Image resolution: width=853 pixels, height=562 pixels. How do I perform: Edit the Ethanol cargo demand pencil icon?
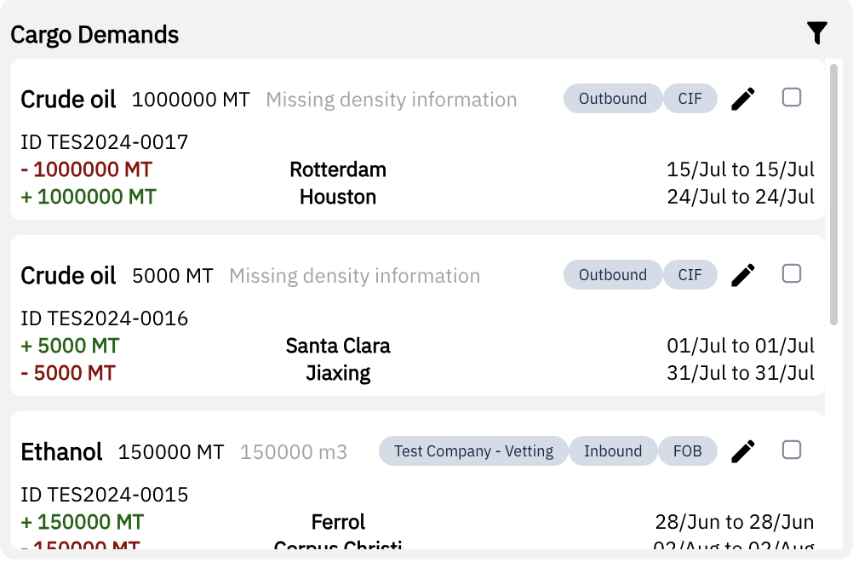click(x=742, y=451)
